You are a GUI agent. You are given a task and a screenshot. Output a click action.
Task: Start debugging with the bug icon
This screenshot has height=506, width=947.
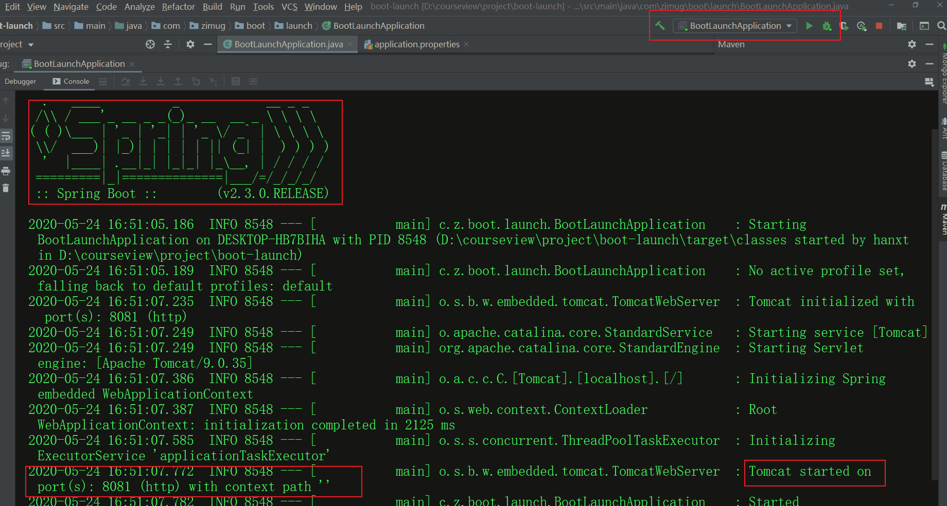point(827,26)
